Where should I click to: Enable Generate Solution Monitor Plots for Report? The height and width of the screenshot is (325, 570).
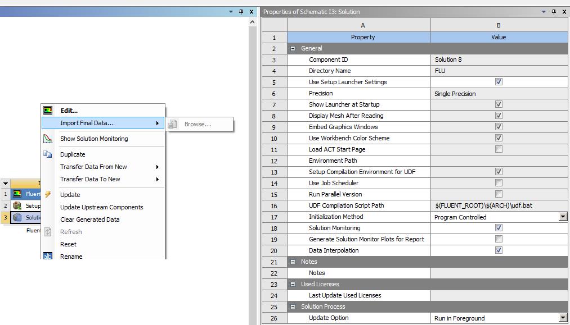(x=499, y=239)
